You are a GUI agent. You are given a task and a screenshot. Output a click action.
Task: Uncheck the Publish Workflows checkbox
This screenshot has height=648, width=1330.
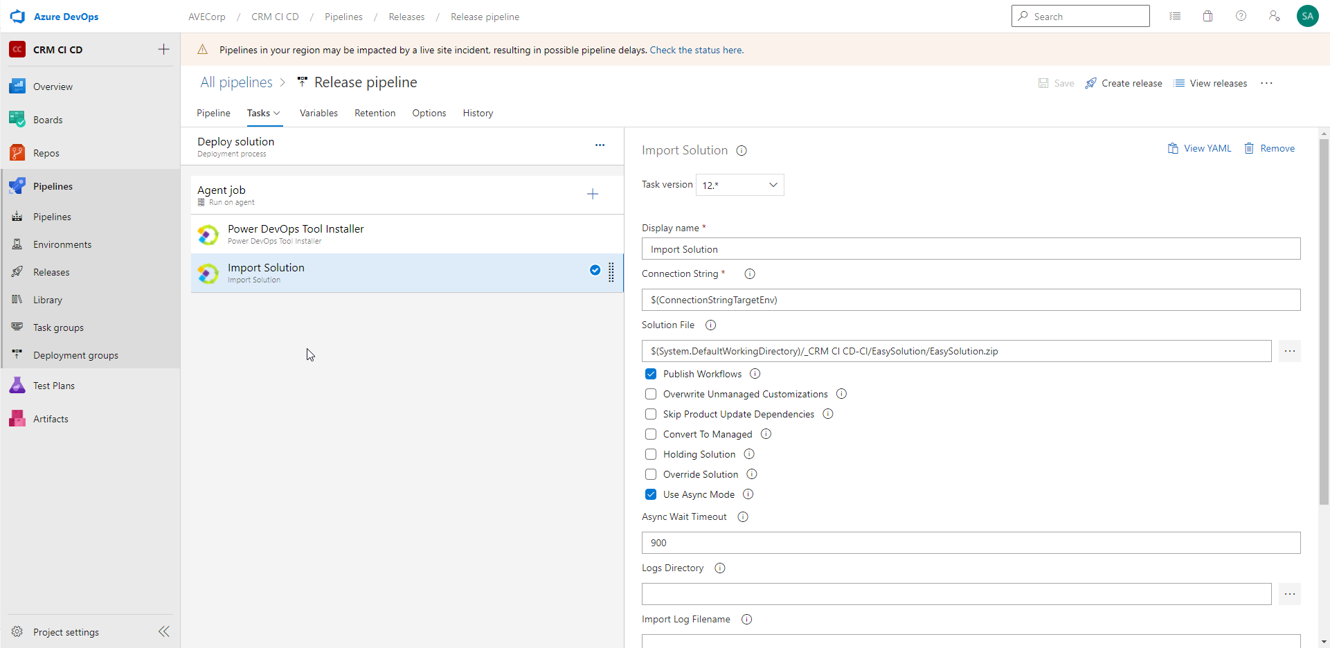tap(651, 374)
